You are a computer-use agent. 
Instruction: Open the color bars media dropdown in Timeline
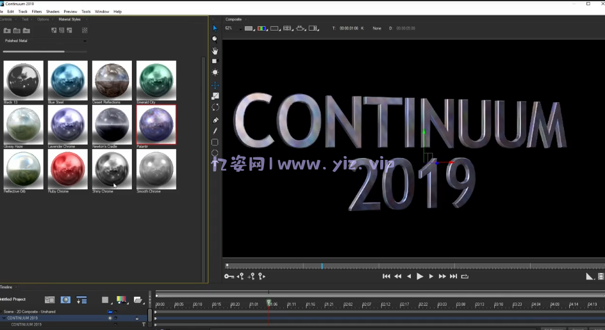pos(122,299)
